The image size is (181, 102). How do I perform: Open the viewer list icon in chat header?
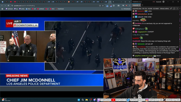pos(174,8)
